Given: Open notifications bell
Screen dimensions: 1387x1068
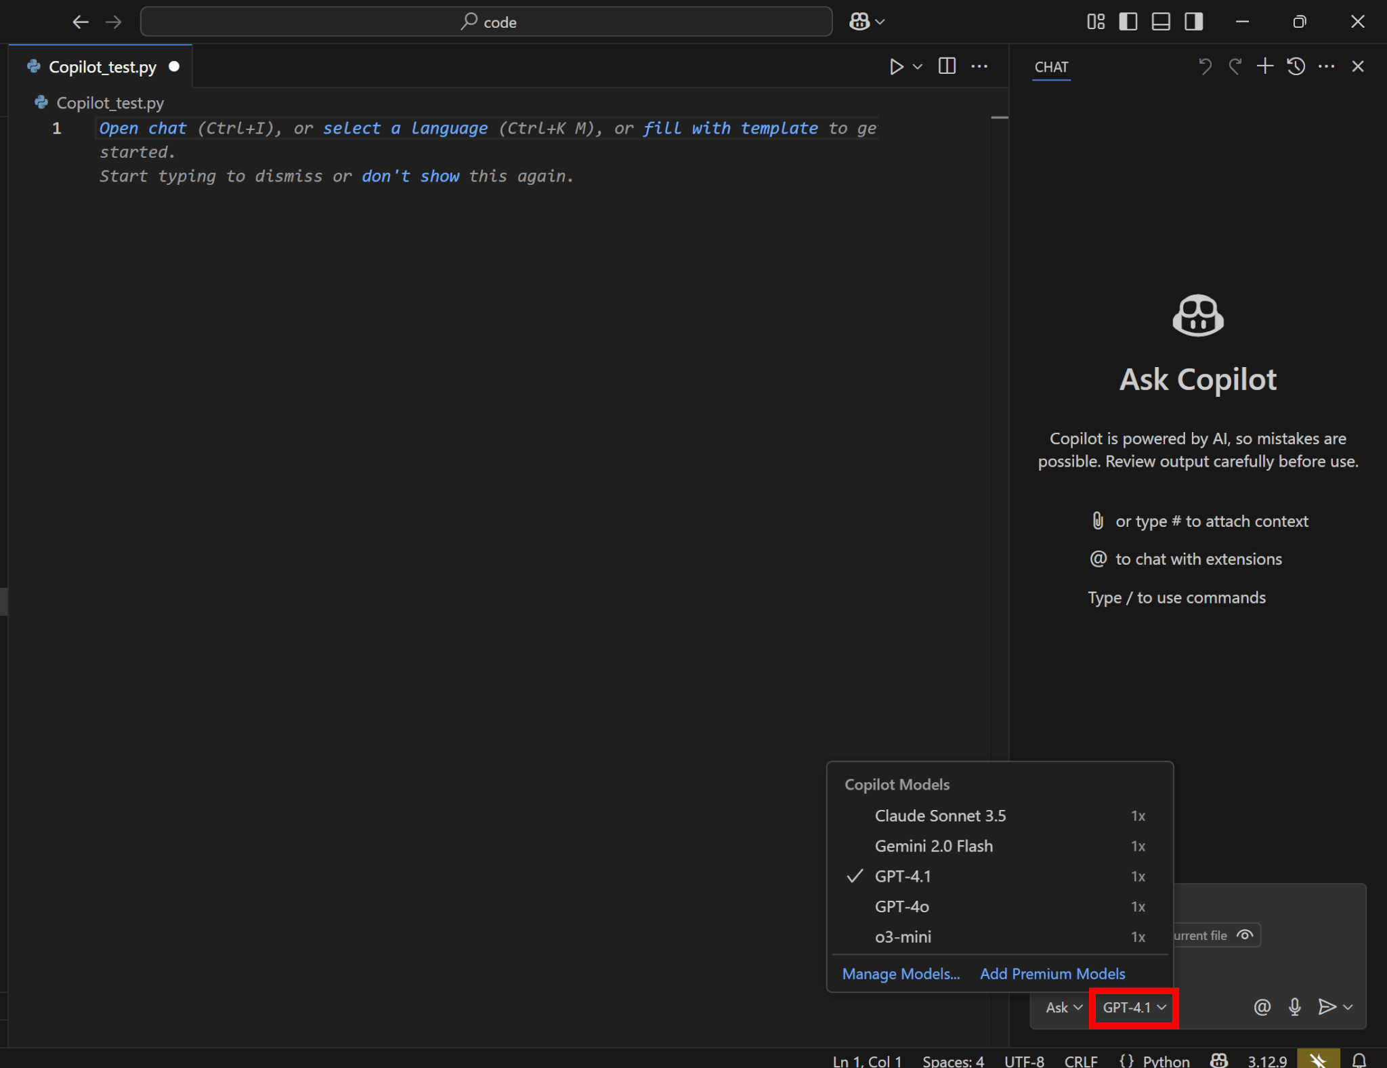Looking at the screenshot, I should tap(1359, 1061).
